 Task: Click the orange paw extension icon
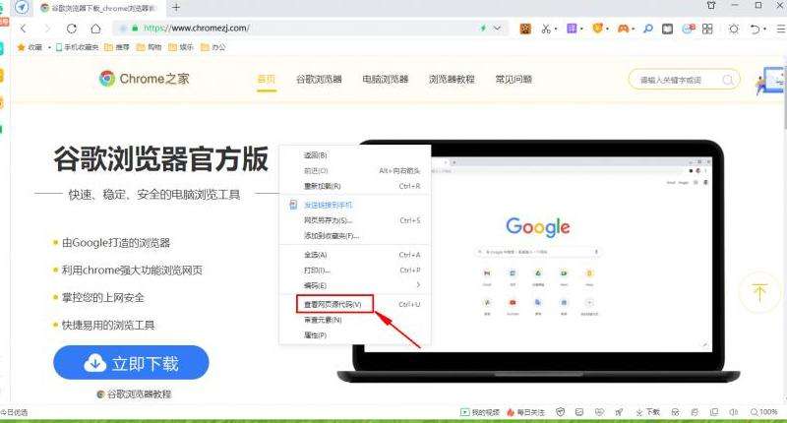pyautogui.click(x=525, y=29)
